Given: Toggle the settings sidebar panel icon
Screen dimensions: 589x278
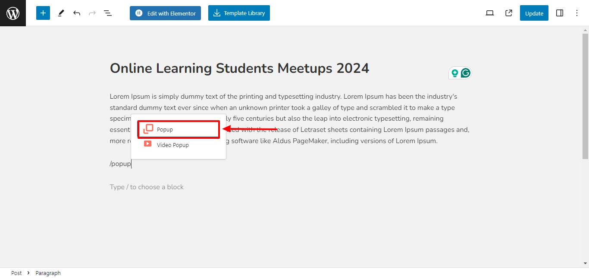Looking at the screenshot, I should (x=560, y=13).
